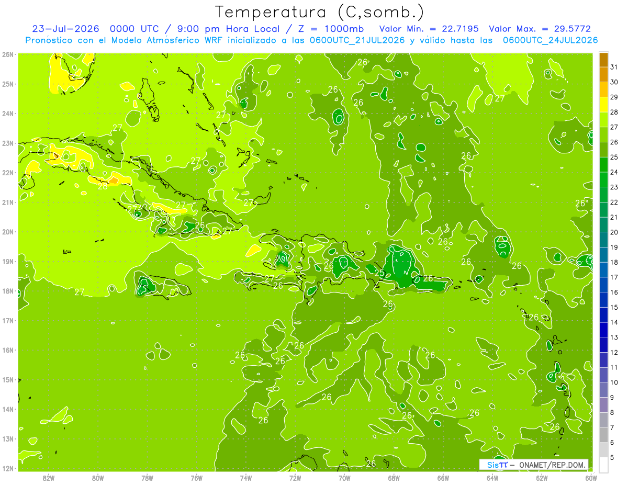
Task: Click the '76W' longitude axis label
Action: (x=197, y=478)
